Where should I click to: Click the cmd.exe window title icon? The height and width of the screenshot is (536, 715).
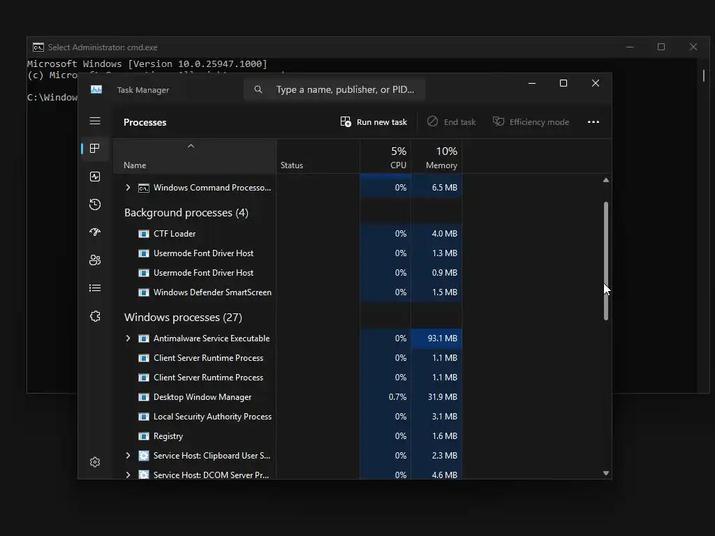38,47
